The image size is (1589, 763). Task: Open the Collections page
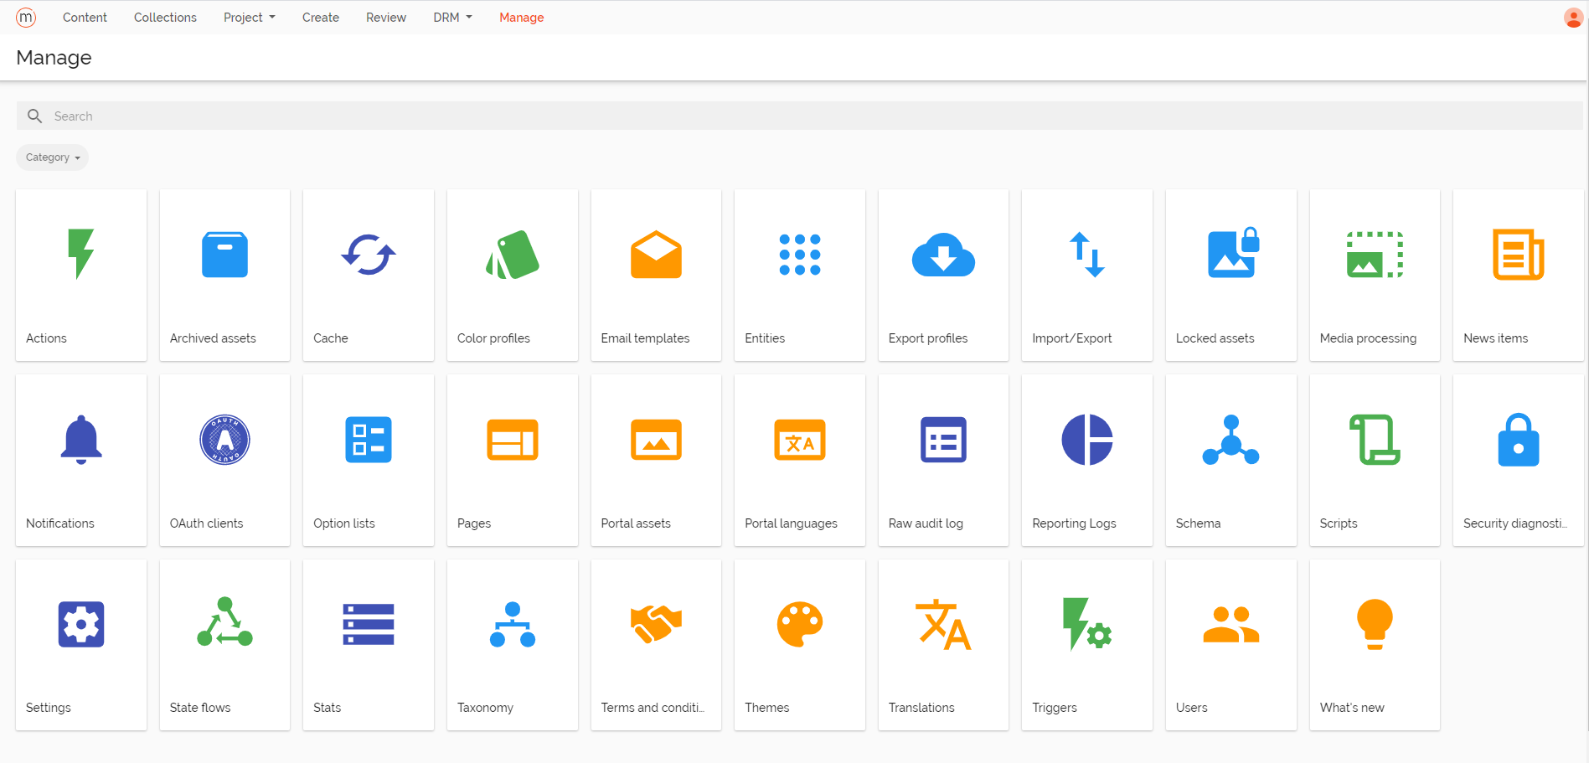click(x=165, y=17)
